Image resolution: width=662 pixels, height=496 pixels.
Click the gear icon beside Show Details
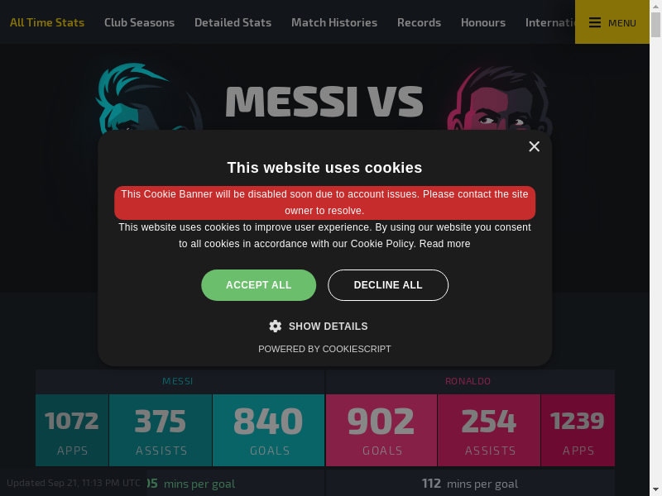point(276,327)
